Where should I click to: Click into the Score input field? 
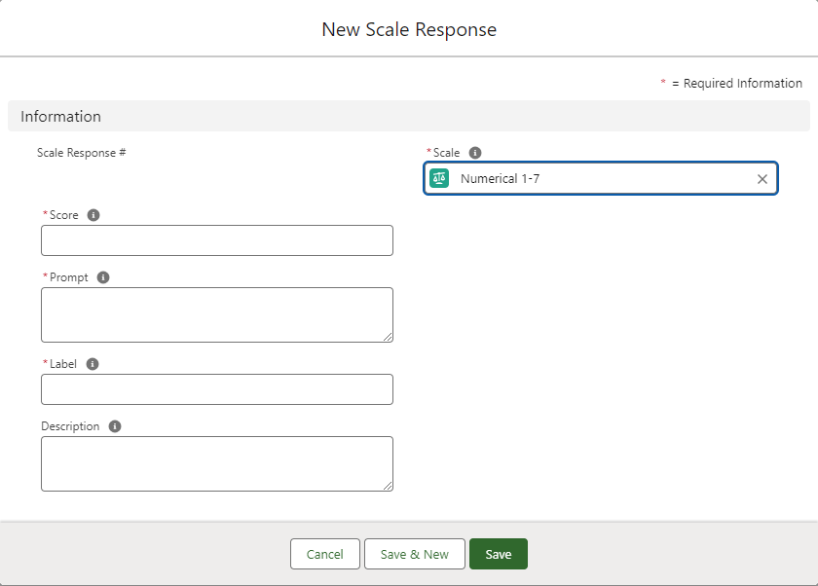tap(216, 240)
